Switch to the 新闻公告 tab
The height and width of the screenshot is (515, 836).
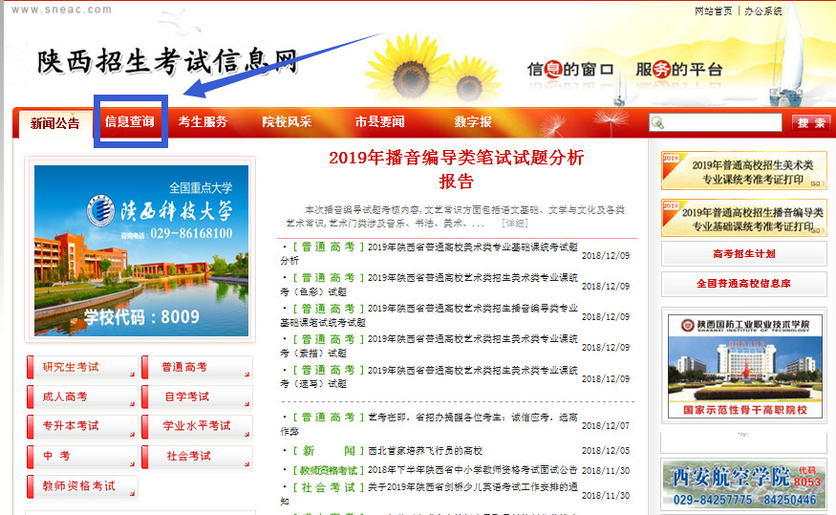(x=54, y=122)
